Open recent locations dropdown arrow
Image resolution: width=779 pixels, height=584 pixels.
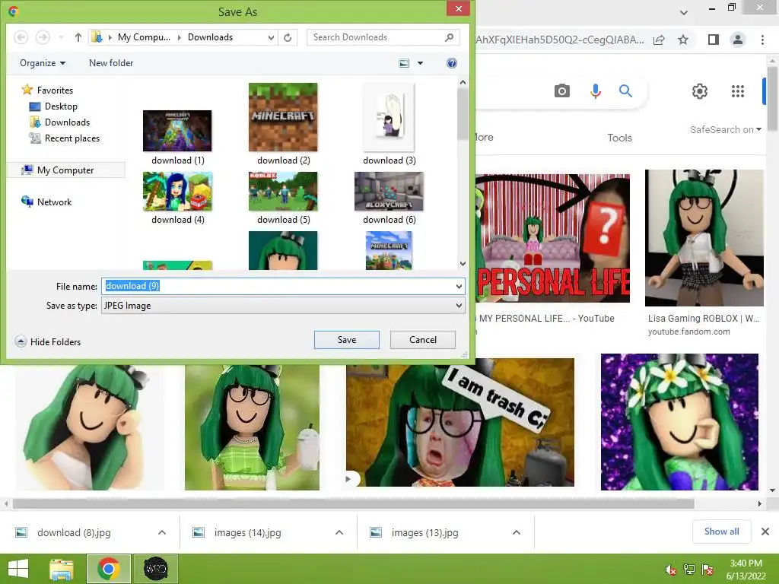[61, 37]
